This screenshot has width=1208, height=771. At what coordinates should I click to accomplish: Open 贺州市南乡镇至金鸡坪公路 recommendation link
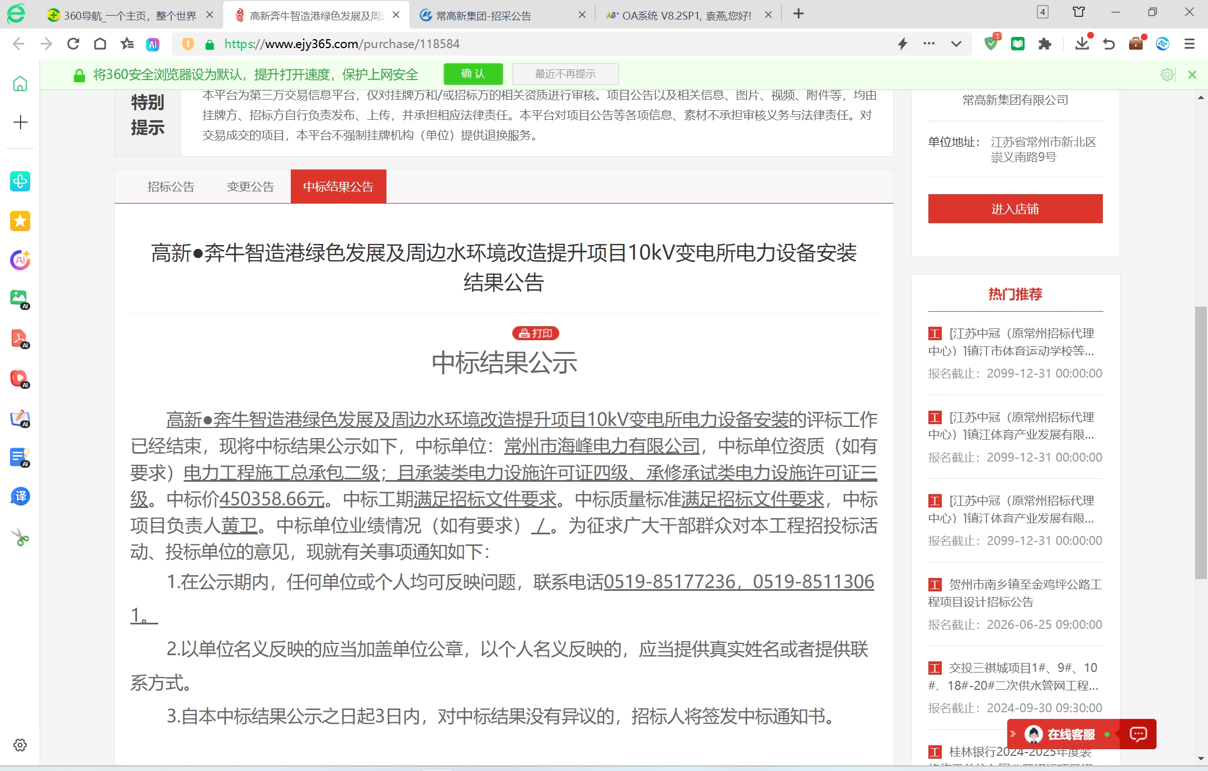[1014, 593]
